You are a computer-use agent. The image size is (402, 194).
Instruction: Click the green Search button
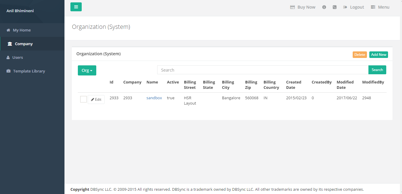tap(377, 70)
